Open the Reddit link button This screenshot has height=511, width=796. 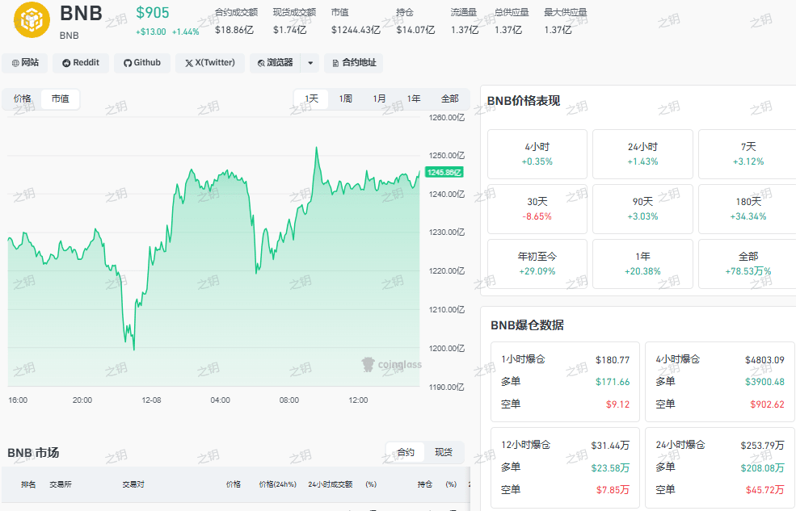click(81, 63)
